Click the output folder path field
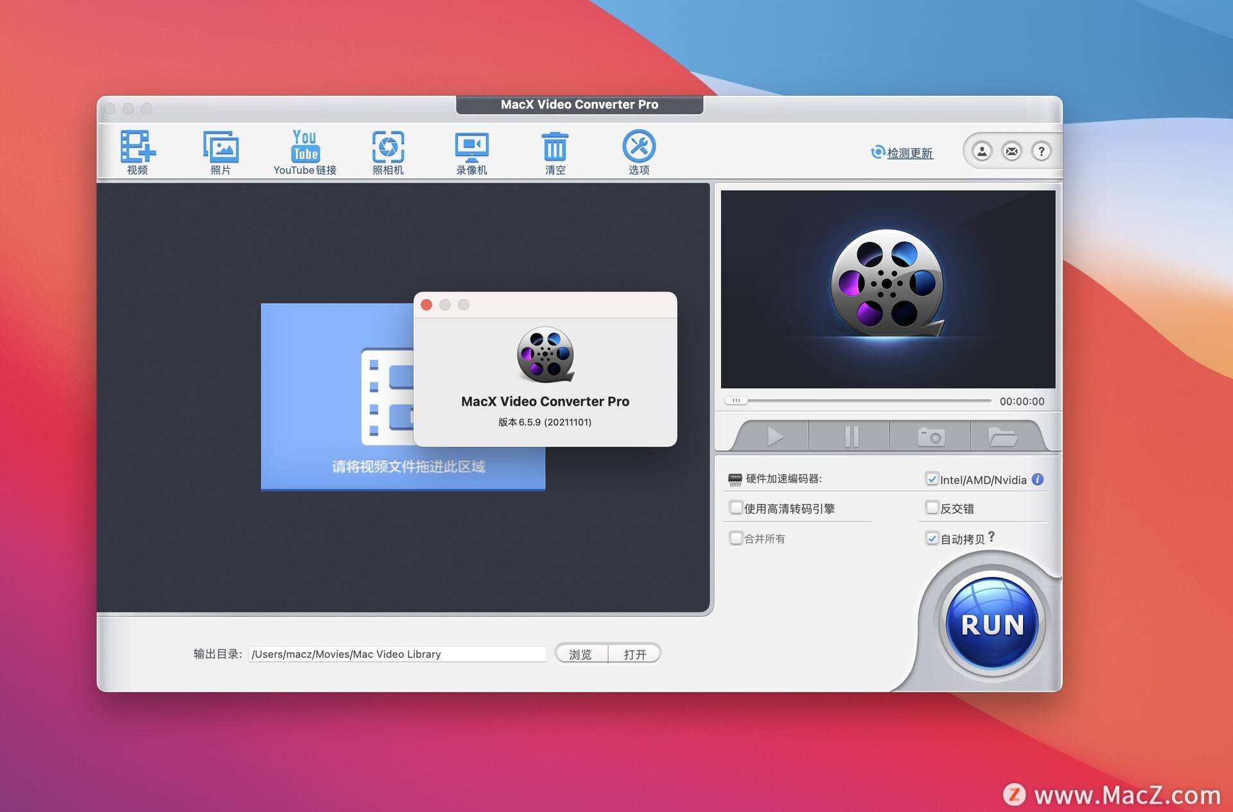 coord(398,654)
